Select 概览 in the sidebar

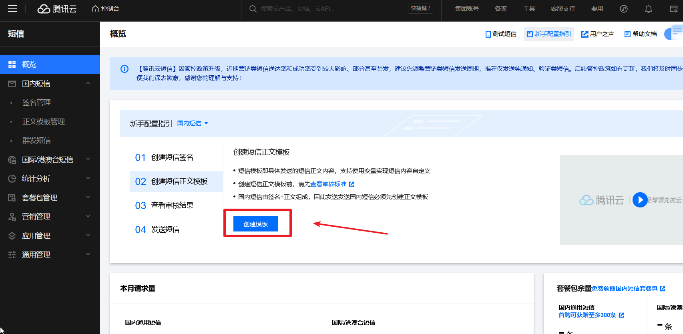(x=50, y=64)
